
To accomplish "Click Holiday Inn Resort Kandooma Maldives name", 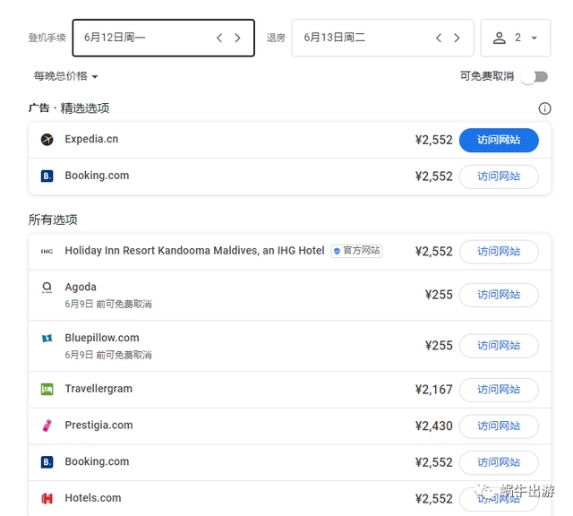I will pos(194,251).
